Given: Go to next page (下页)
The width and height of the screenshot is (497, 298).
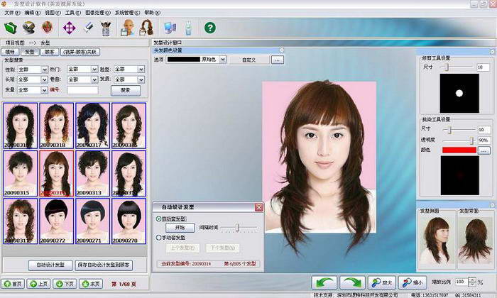Looking at the screenshot, I should tap(65, 284).
